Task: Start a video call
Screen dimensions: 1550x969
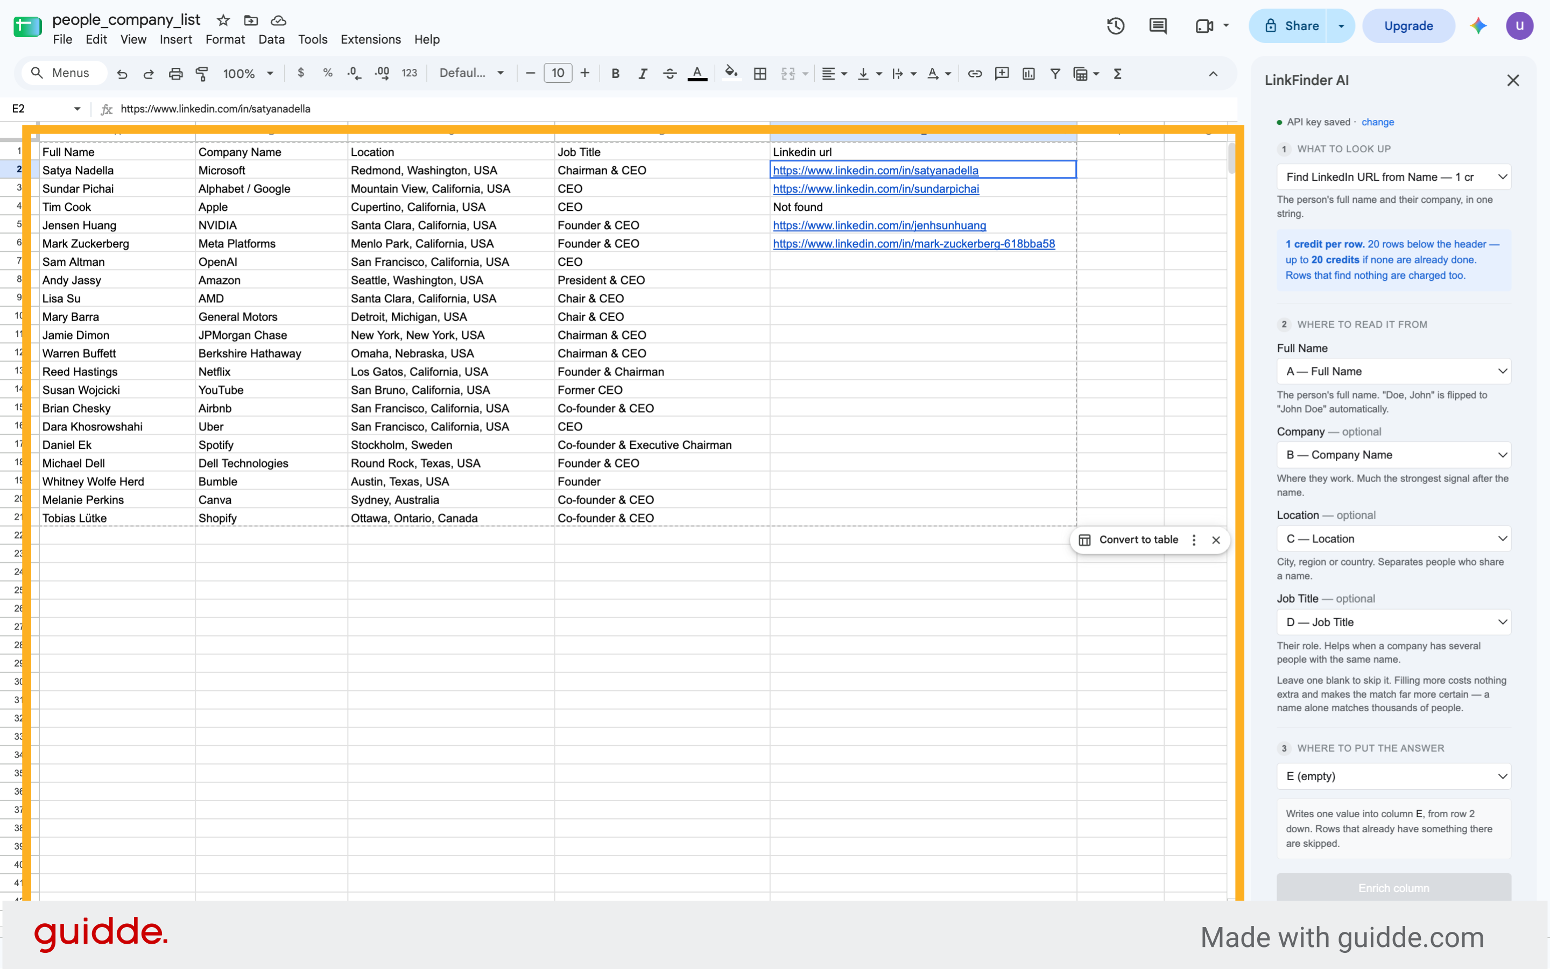Action: click(x=1204, y=26)
